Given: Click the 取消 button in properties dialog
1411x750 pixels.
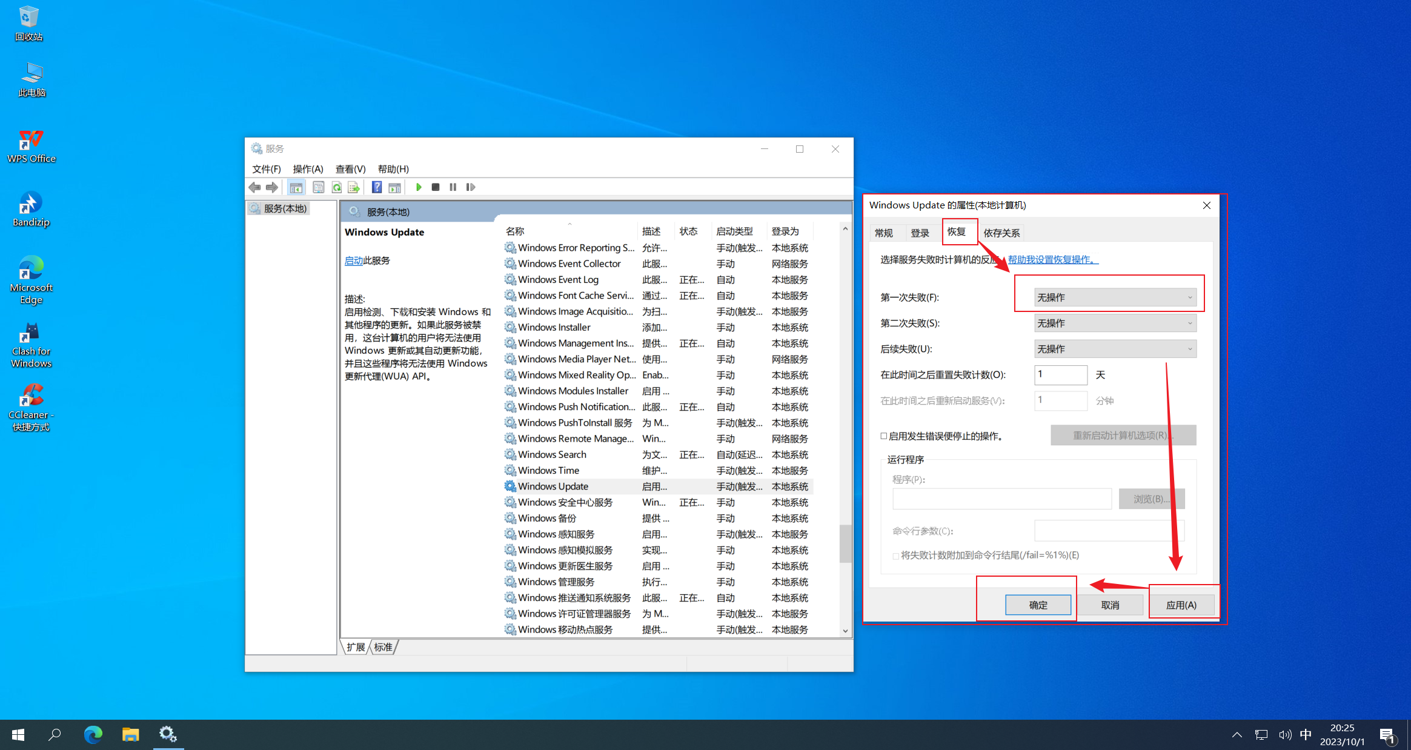Looking at the screenshot, I should 1110,605.
